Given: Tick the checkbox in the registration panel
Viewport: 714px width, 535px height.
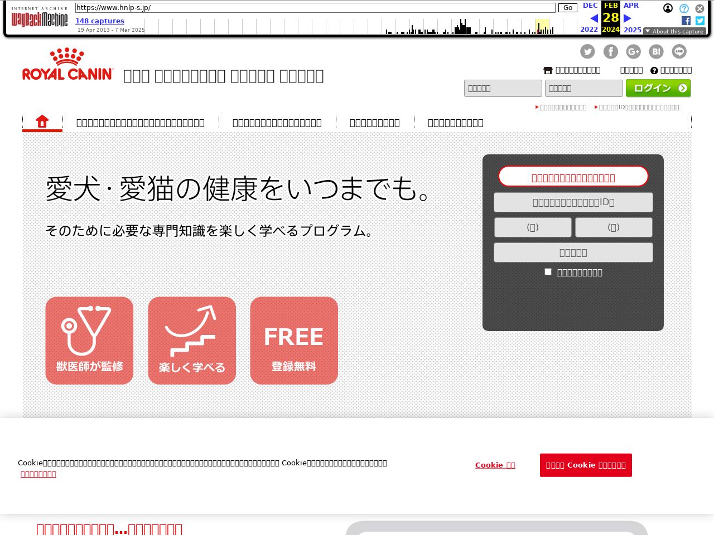Looking at the screenshot, I should coord(548,271).
